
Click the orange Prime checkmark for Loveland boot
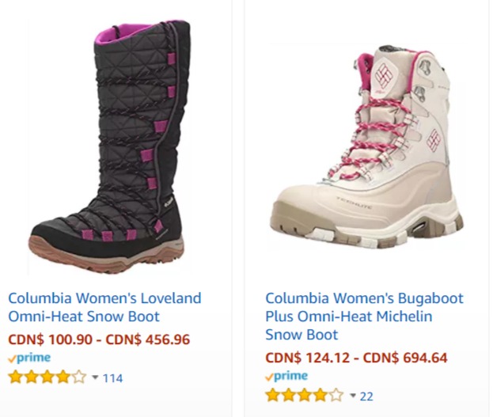pyautogui.click(x=12, y=358)
